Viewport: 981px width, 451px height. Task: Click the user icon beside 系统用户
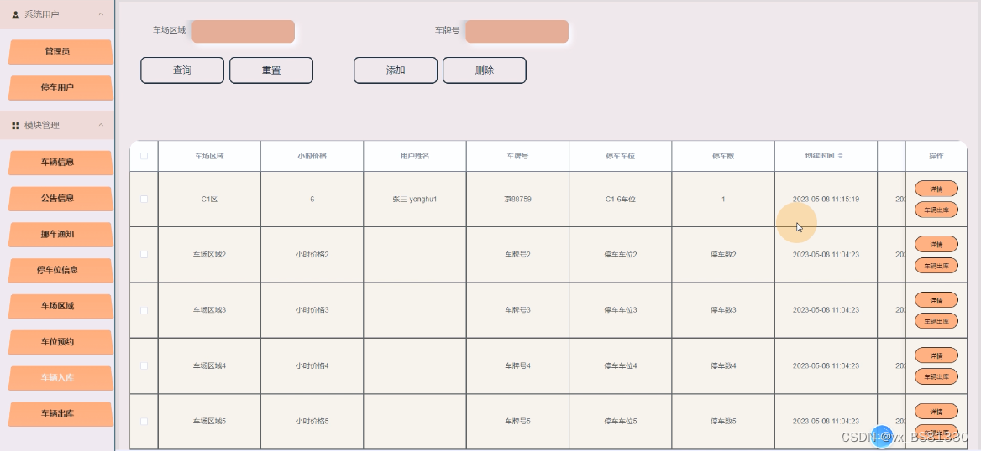tap(16, 14)
